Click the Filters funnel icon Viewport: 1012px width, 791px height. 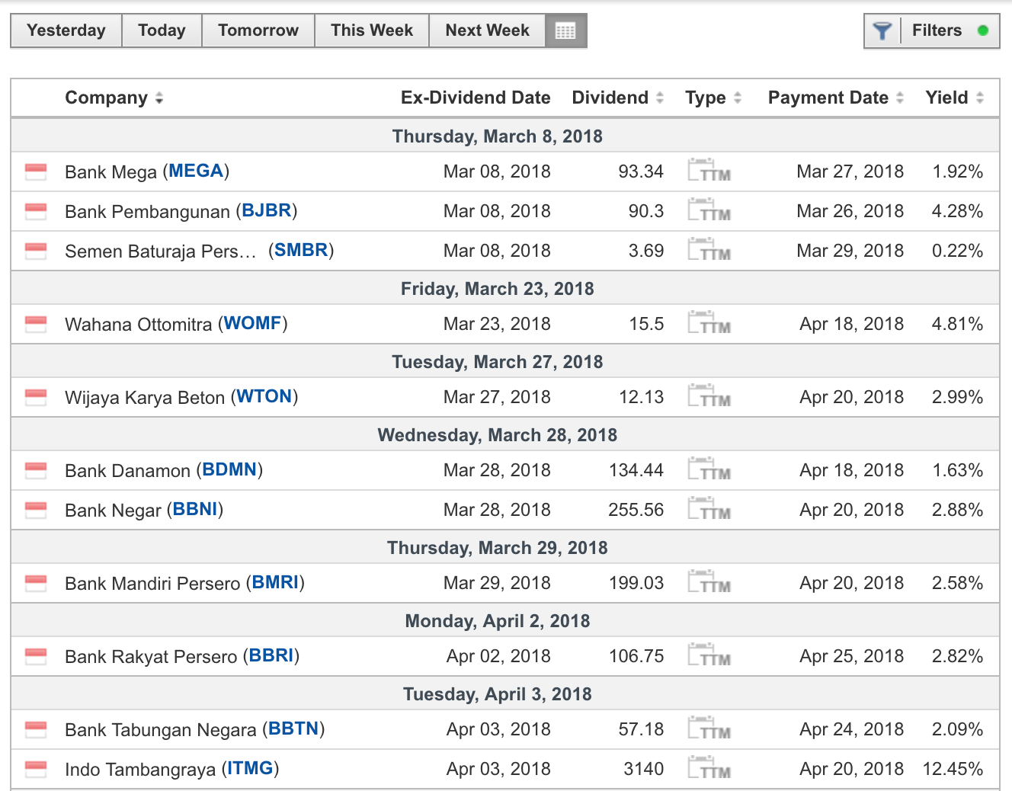coord(882,31)
